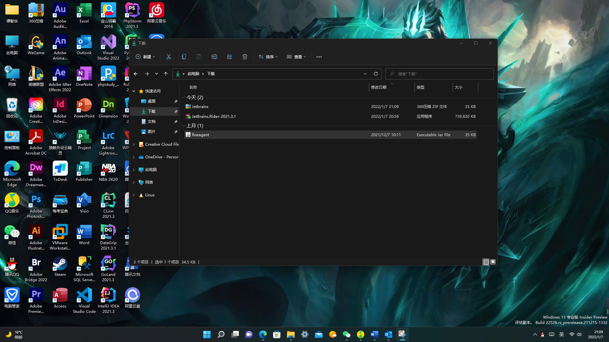Image resolution: width=609 pixels, height=342 pixels.
Task: Expand the 此电脑 tree node
Action: click(x=134, y=170)
